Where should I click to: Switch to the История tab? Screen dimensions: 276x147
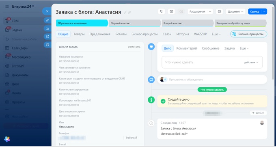pos(183,34)
